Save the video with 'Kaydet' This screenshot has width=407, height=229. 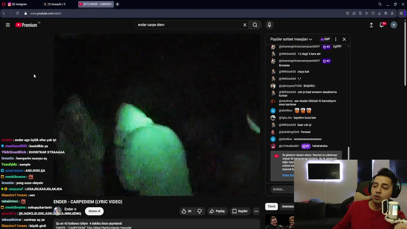(x=240, y=211)
